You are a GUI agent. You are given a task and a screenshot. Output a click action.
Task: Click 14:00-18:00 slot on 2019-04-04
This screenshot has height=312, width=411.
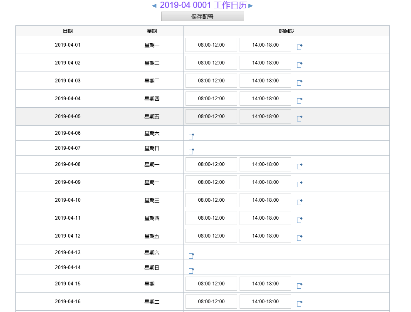[x=265, y=99]
